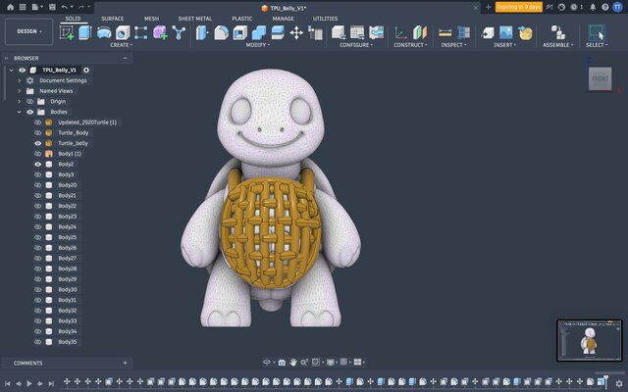Toggle visibility of Body2
The height and width of the screenshot is (392, 628).
(x=38, y=164)
